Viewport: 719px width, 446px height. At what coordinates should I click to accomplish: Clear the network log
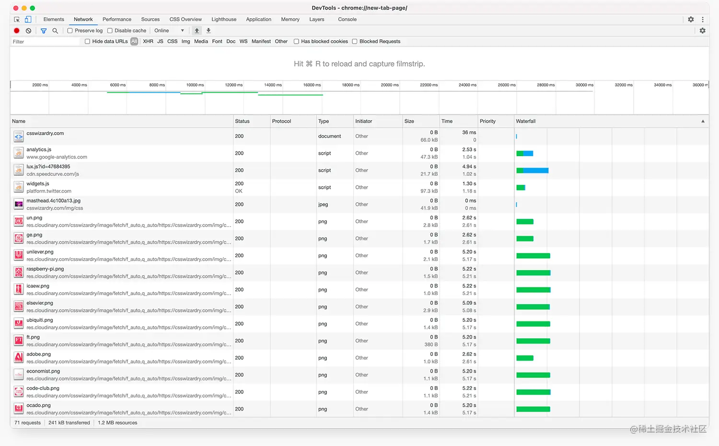pos(28,31)
